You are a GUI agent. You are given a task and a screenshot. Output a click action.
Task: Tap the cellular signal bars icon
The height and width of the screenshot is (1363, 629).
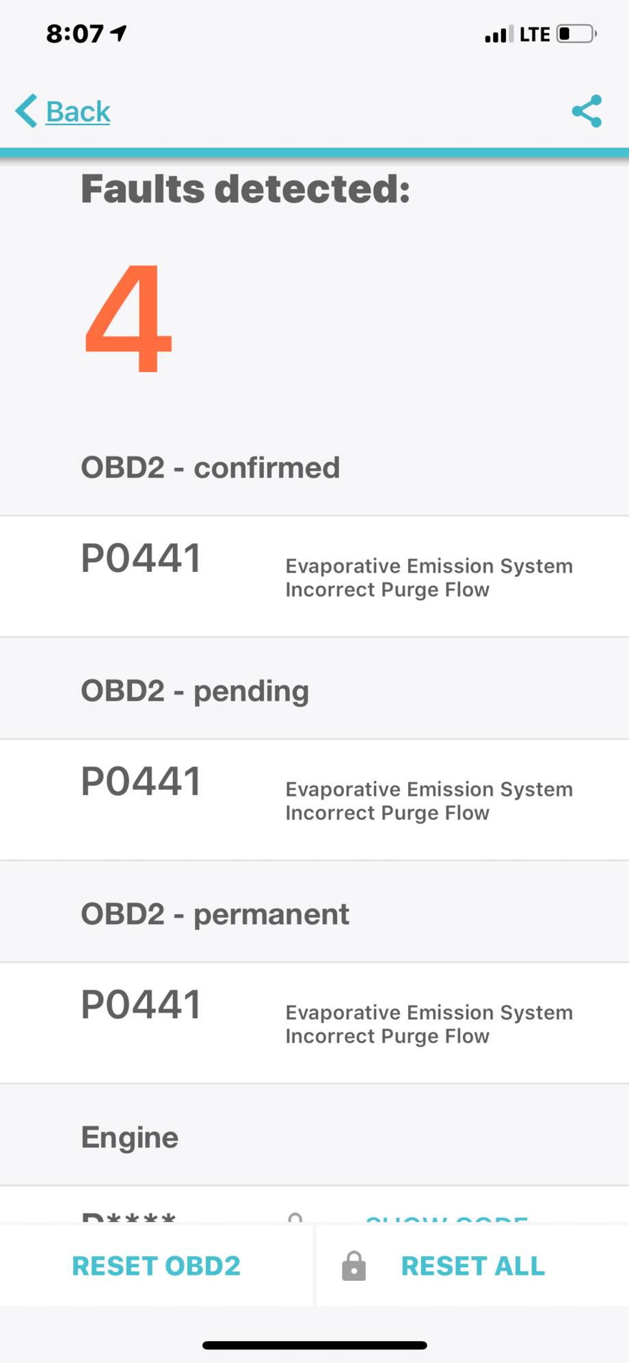pos(498,34)
